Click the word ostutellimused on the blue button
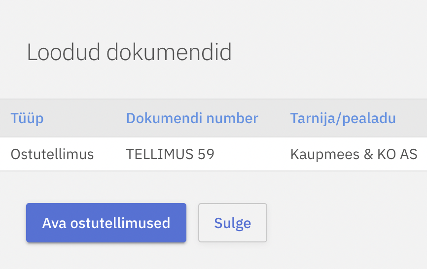 (120, 223)
